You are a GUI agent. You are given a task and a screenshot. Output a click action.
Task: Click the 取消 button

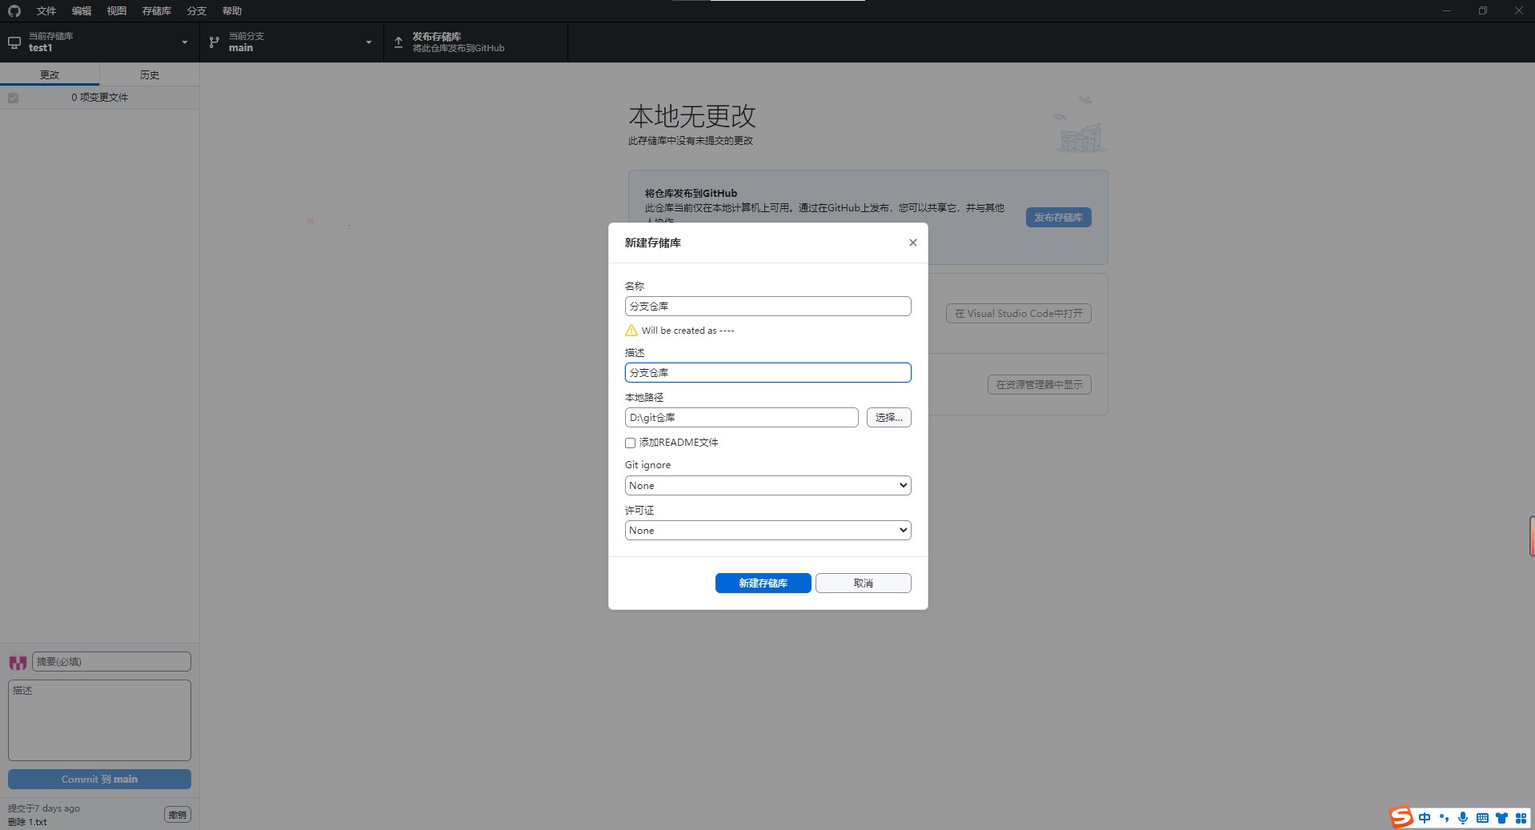pyautogui.click(x=863, y=583)
